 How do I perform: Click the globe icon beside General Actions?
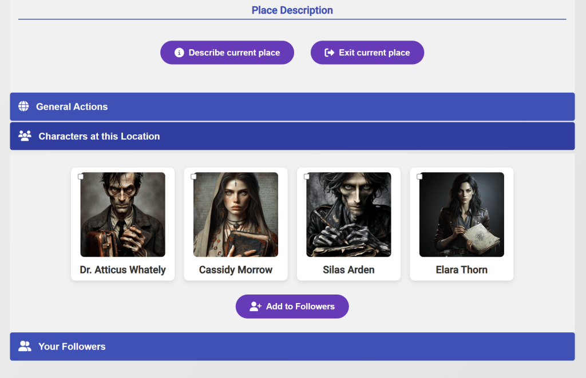(23, 106)
